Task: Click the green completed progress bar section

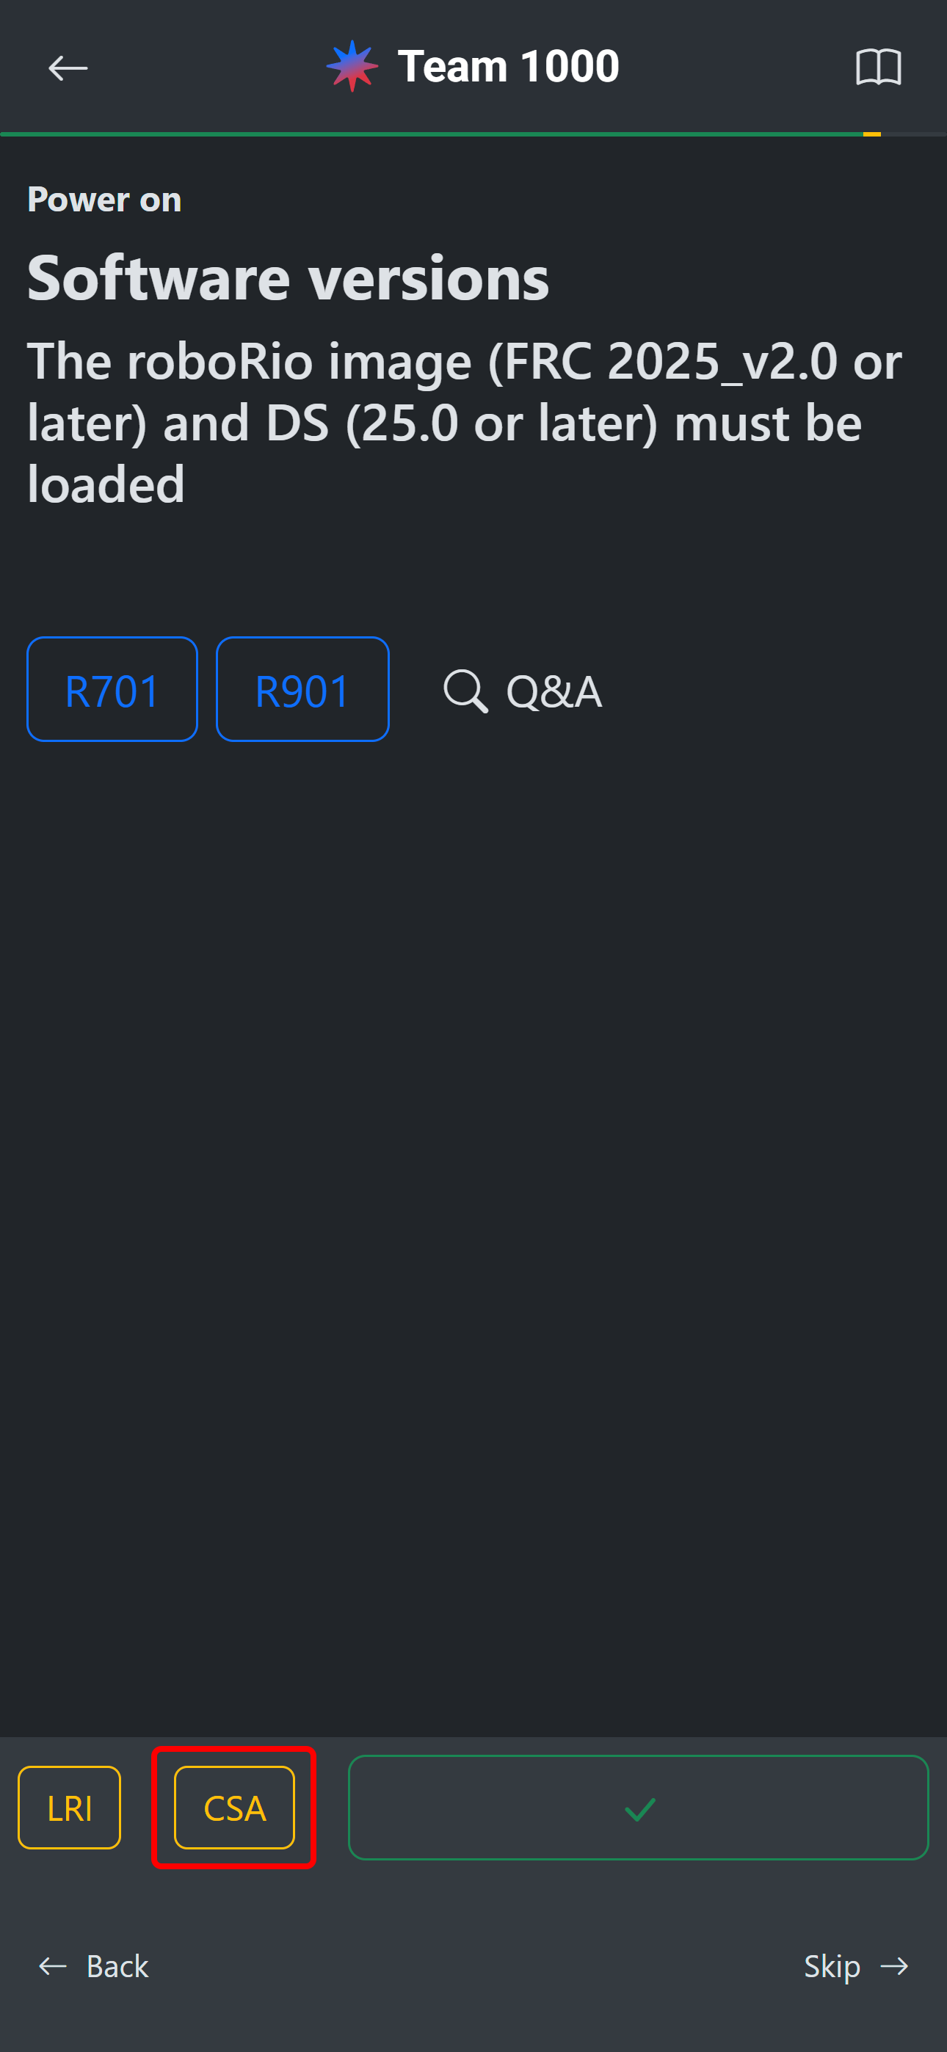Action: coord(430,134)
